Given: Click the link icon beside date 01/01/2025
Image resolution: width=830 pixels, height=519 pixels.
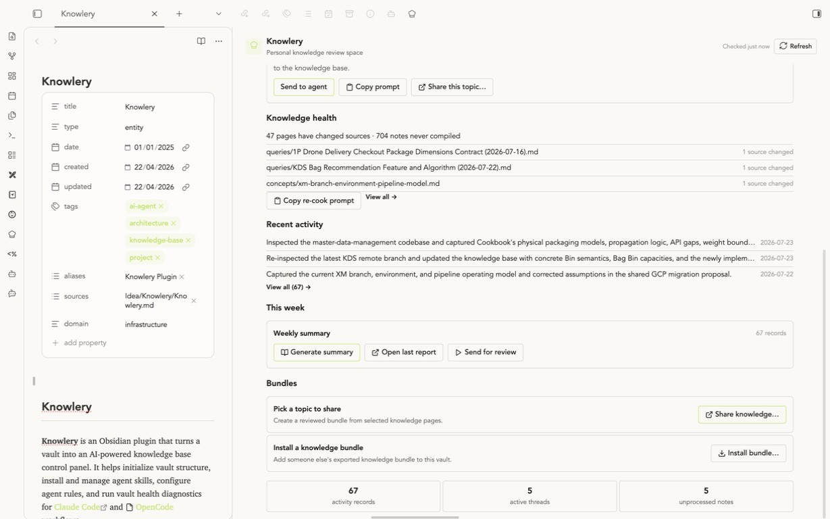Looking at the screenshot, I should point(186,147).
